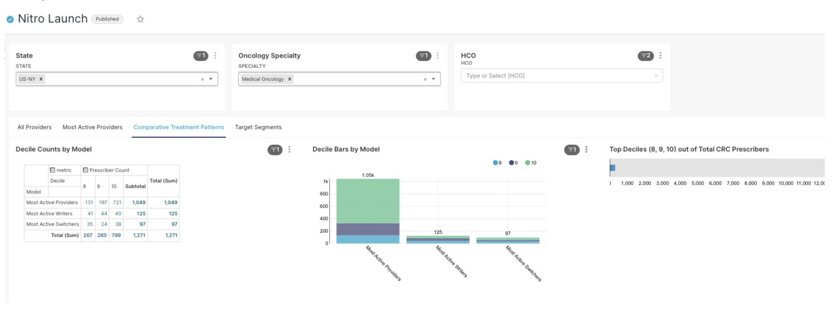839x309 pixels.
Task: Click filter badge on Decile Bars by Model
Action: [x=572, y=149]
